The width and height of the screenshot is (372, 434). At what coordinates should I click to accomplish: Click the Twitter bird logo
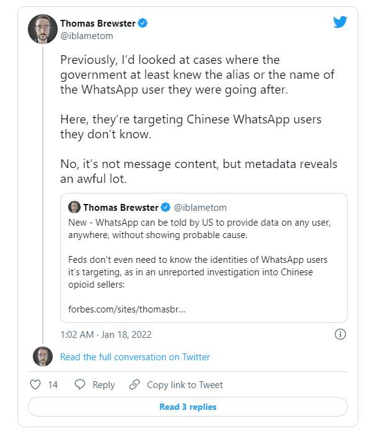340,23
